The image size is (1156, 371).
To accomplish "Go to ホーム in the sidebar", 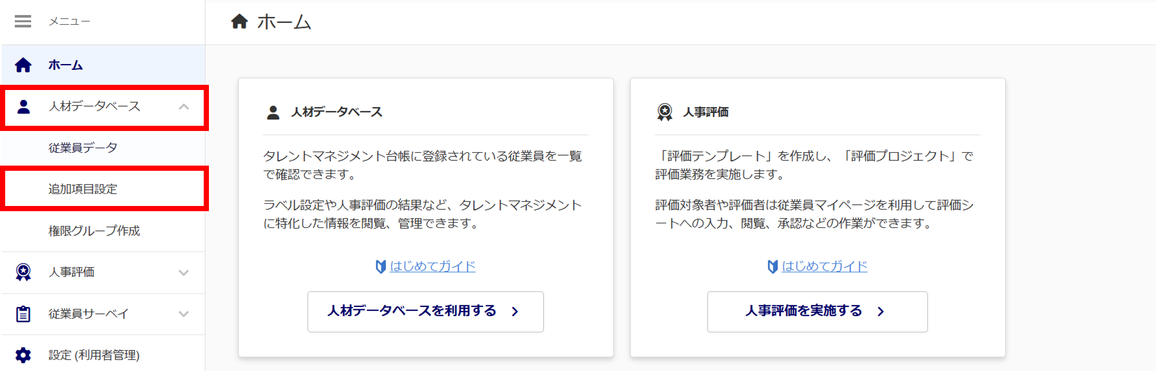I will pyautogui.click(x=65, y=65).
